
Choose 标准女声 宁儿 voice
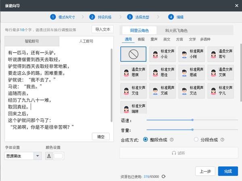tap(221, 90)
